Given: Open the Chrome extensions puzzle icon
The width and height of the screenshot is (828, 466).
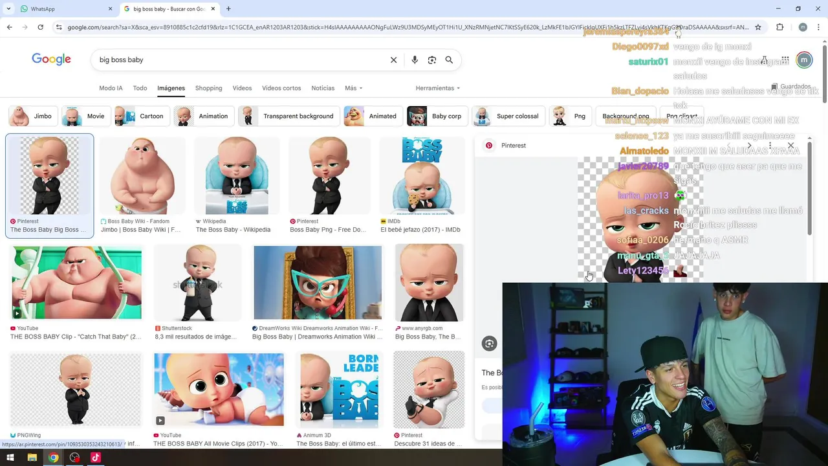Looking at the screenshot, I should pyautogui.click(x=779, y=27).
